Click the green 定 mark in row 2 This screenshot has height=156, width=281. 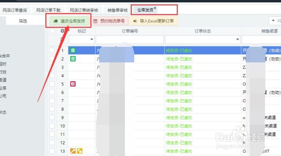(x=73, y=59)
